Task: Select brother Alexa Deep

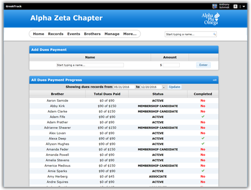Action: [57, 138]
